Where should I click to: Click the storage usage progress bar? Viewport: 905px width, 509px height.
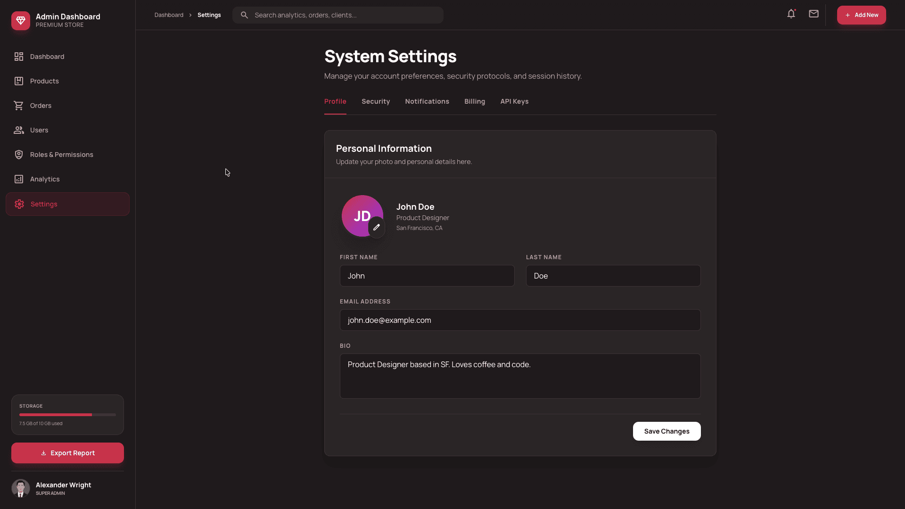(67, 415)
